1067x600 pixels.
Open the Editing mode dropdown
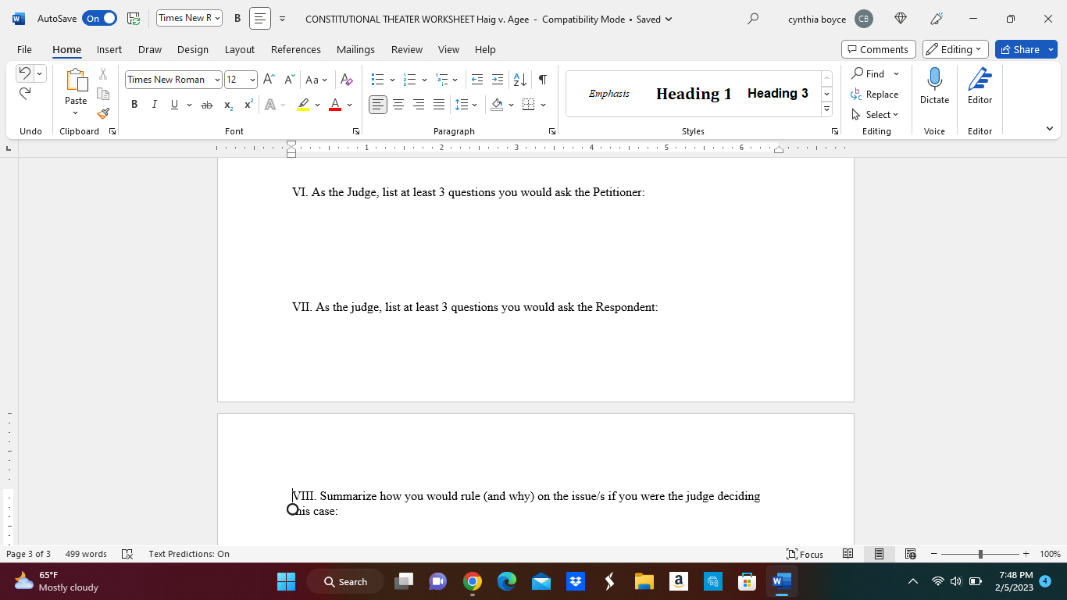(955, 49)
